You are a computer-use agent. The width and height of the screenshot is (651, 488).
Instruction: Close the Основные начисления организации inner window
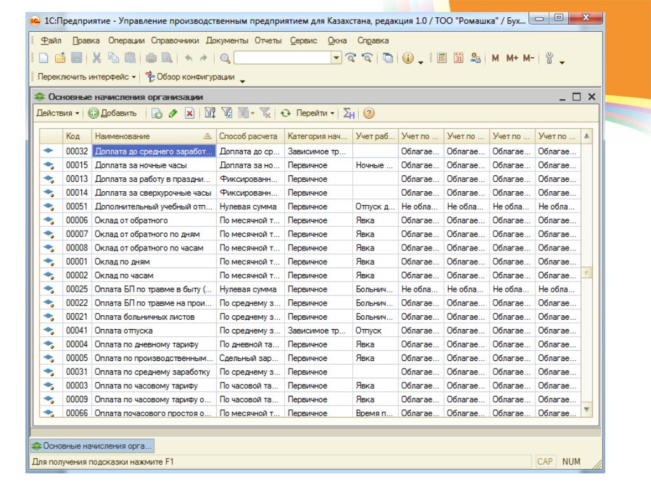tap(592, 97)
